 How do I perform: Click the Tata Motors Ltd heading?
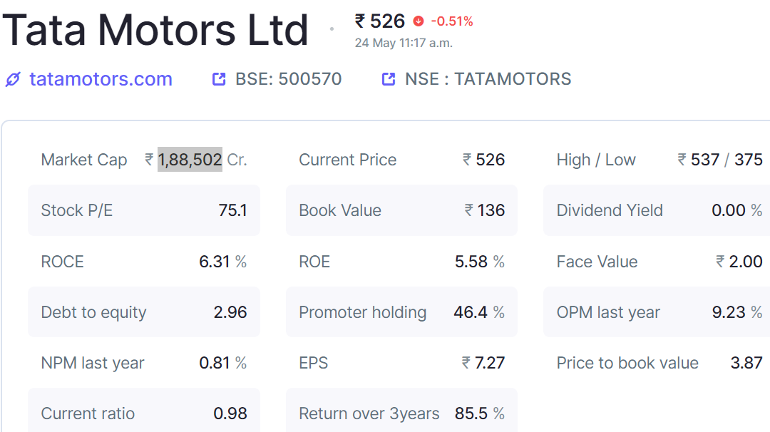155,31
